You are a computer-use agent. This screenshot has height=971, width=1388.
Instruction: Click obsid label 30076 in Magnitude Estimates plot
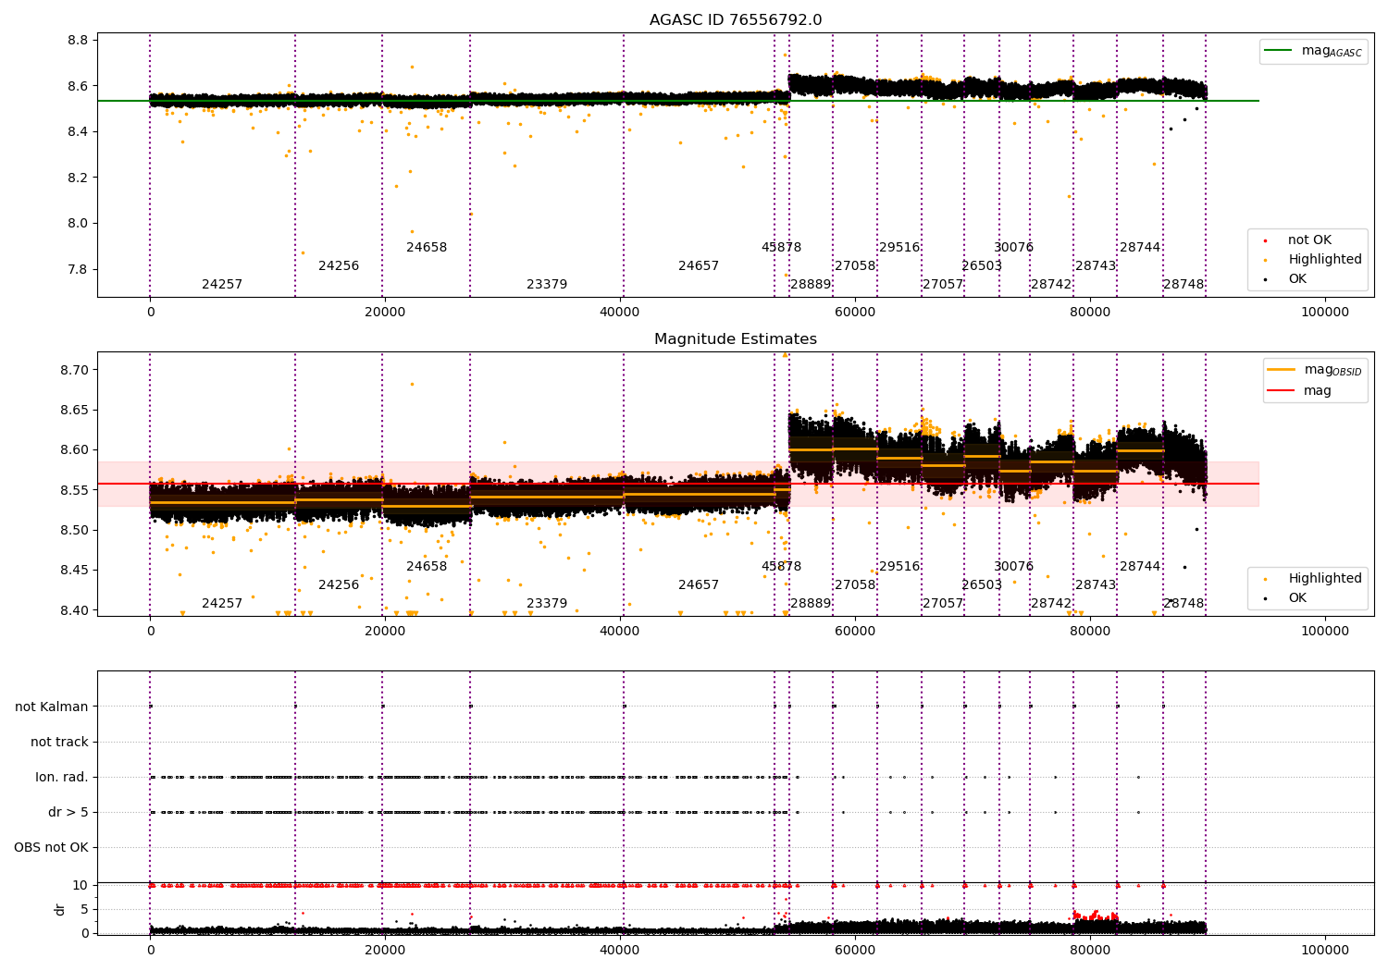[x=1014, y=566]
